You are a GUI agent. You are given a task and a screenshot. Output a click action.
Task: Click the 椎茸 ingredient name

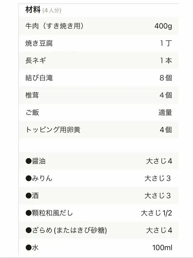[32, 95]
